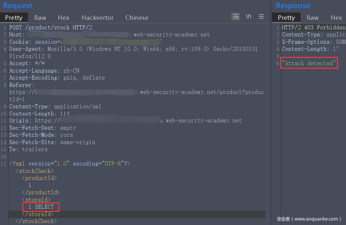
Task: Open the Chinese tab in Request
Action: pos(137,18)
